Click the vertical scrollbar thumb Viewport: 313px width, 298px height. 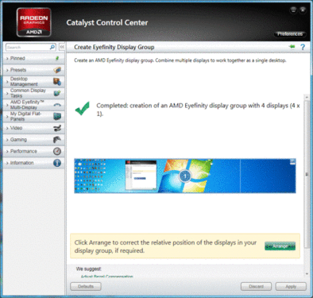tap(307, 174)
